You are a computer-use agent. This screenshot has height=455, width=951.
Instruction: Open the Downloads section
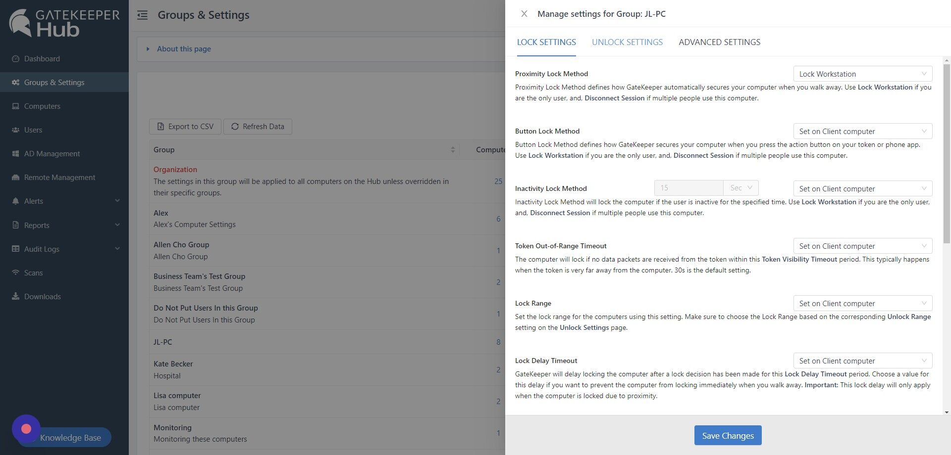point(42,296)
